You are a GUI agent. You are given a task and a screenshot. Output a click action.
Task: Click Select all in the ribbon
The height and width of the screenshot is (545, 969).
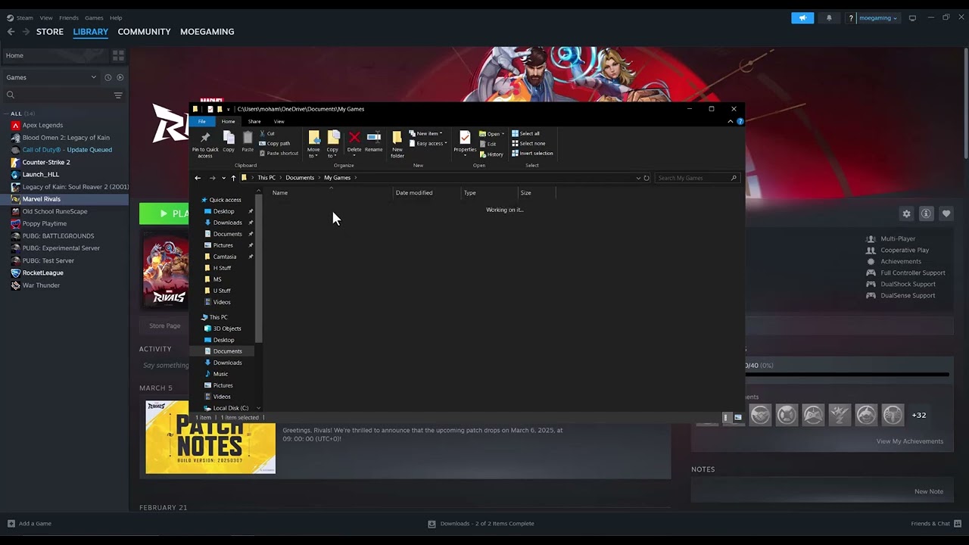tap(525, 133)
